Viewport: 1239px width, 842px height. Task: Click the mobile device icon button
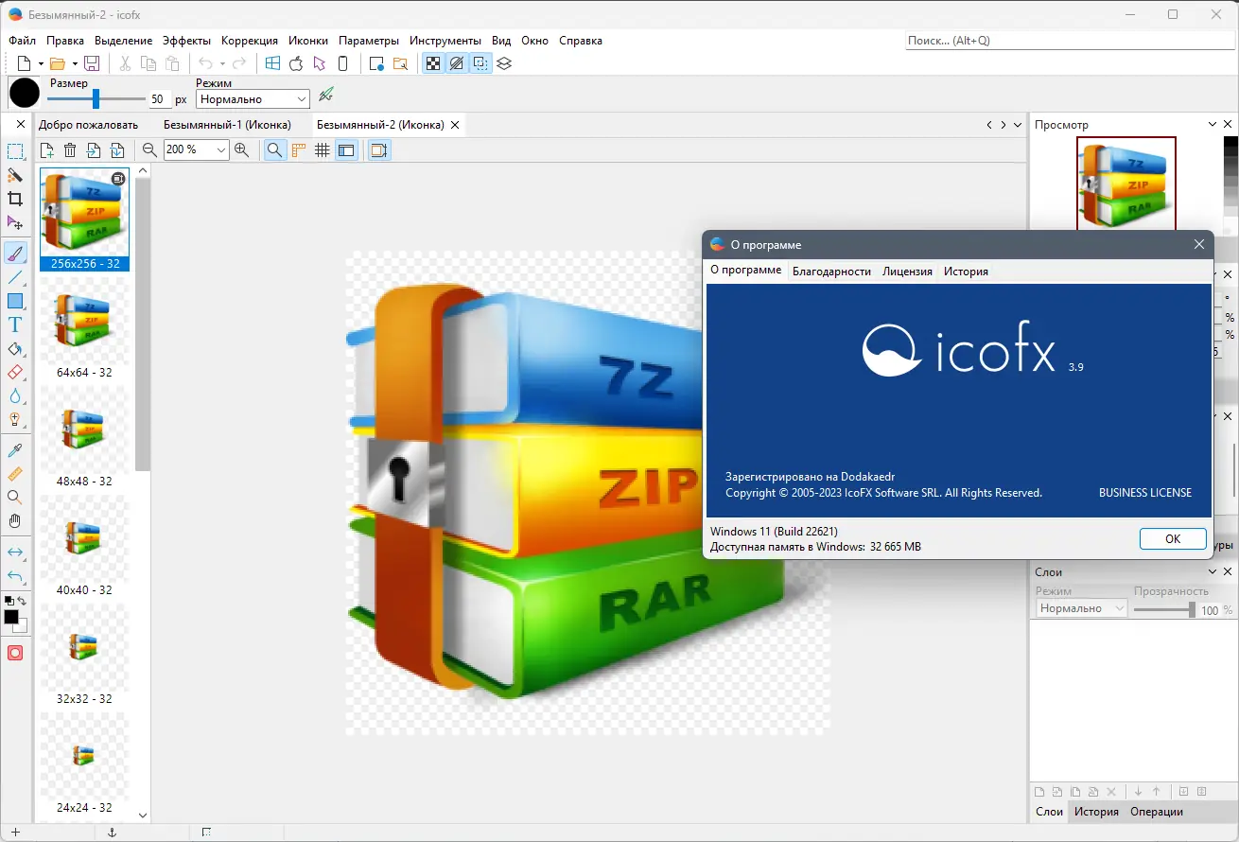tap(343, 63)
